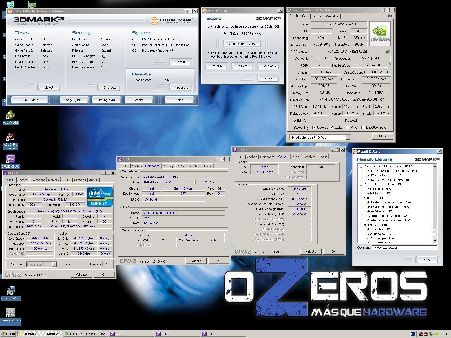Click the Intel Core i7 logo in CPU-Z
The image size is (451, 338).
click(100, 197)
